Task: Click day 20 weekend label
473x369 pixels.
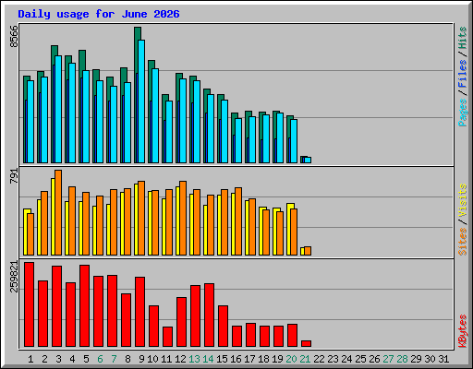Action: [291, 359]
